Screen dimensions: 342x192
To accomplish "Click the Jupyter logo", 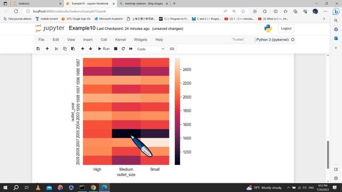I will pos(50,28).
